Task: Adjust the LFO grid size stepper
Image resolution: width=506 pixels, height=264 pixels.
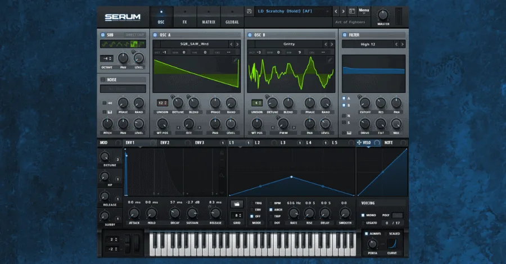Action: click(x=237, y=215)
